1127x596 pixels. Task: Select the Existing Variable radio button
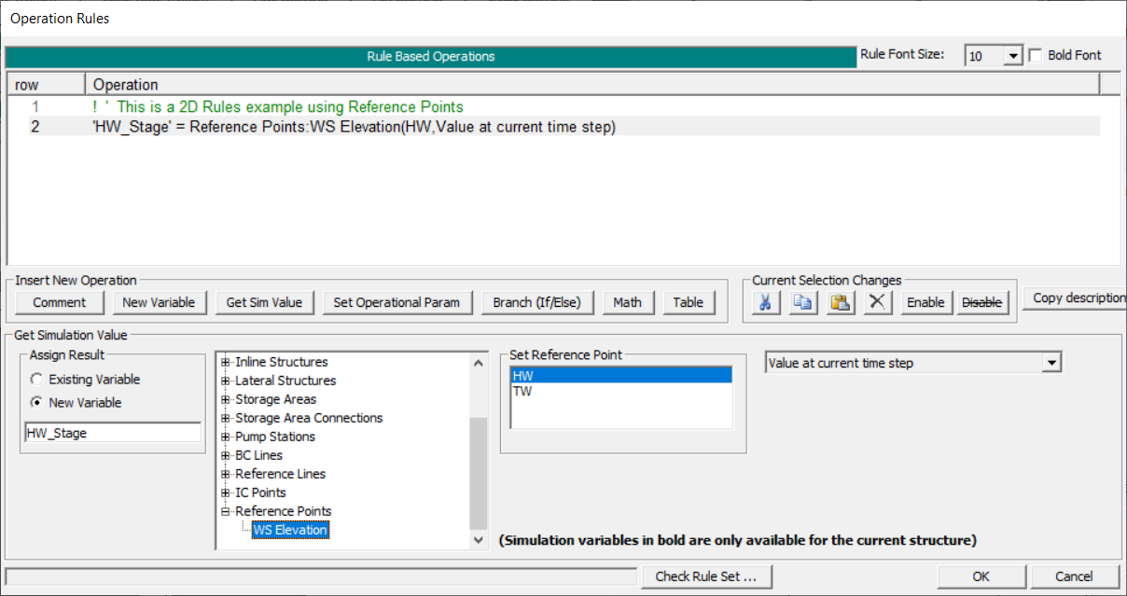pos(36,380)
